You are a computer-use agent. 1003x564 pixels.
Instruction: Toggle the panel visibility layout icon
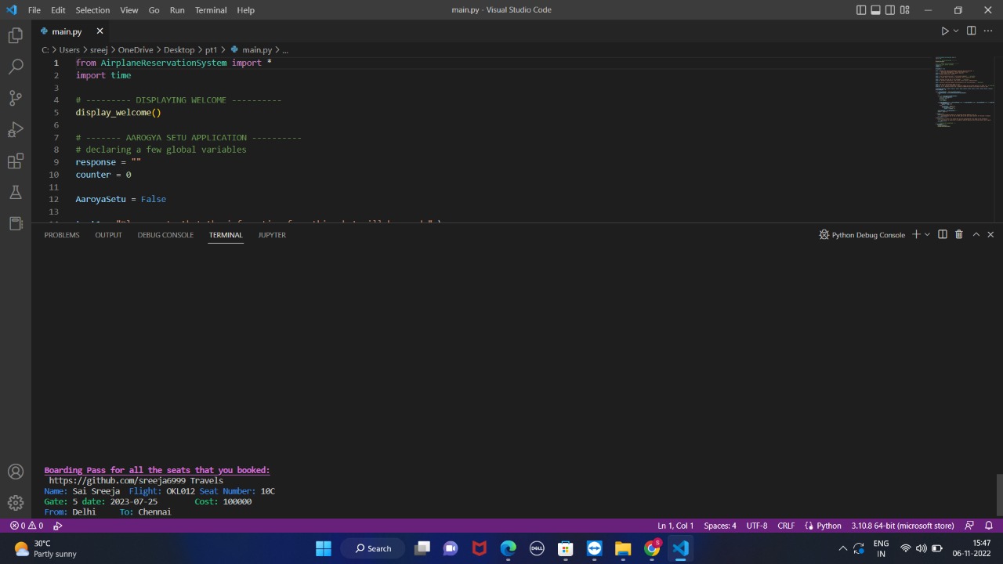[x=875, y=9]
